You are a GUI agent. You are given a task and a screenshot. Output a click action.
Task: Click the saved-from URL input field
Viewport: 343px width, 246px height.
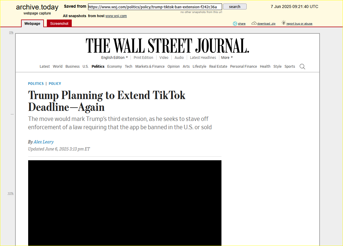pyautogui.click(x=155, y=7)
